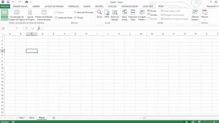
Task: Switch to DESENVOLVEDOR tab
Action: 130,6
